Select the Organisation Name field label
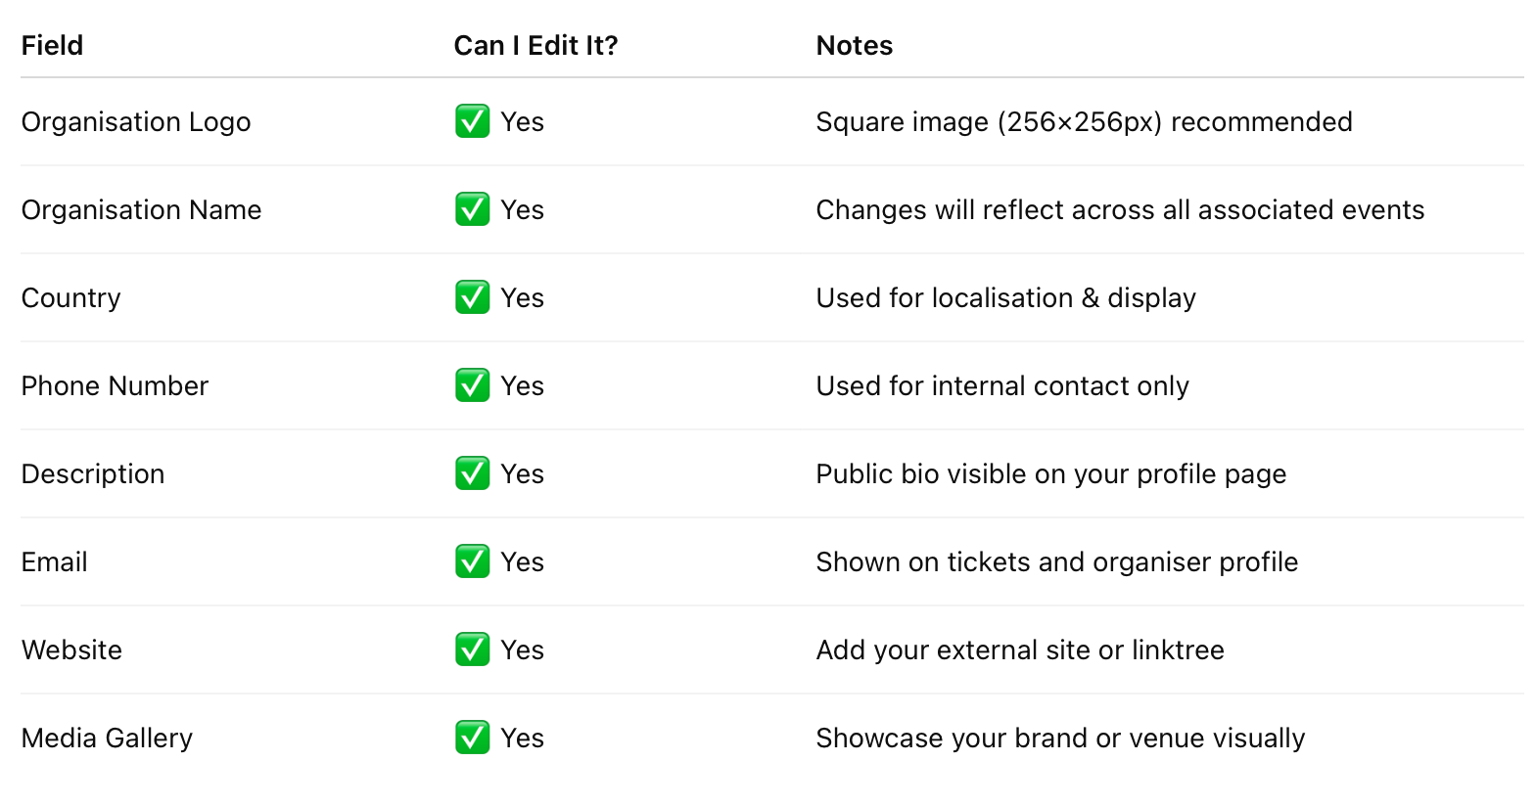 tap(141, 210)
